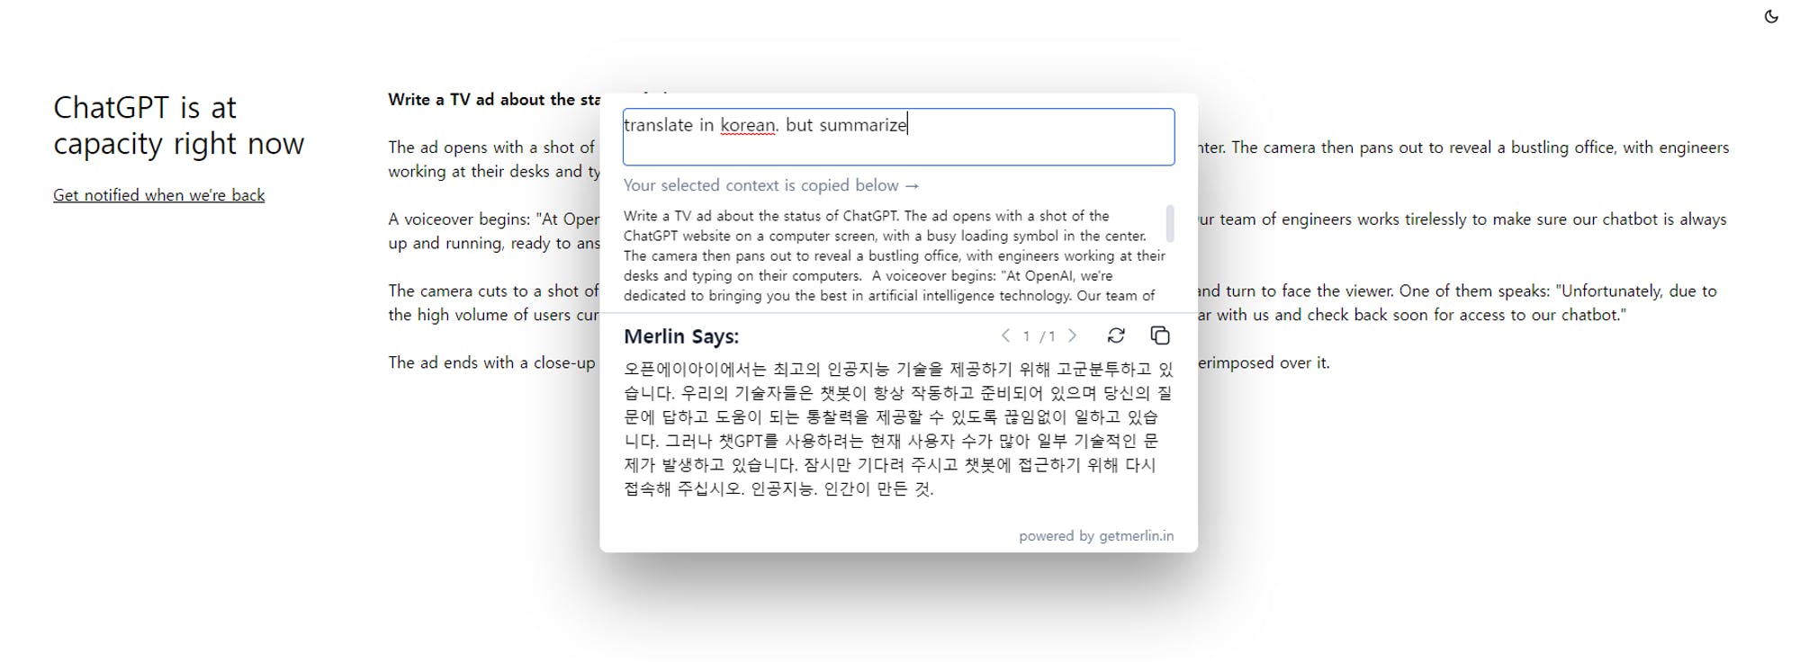Image resolution: width=1800 pixels, height=662 pixels.
Task: Click the Korean translated response text
Action: [898, 429]
